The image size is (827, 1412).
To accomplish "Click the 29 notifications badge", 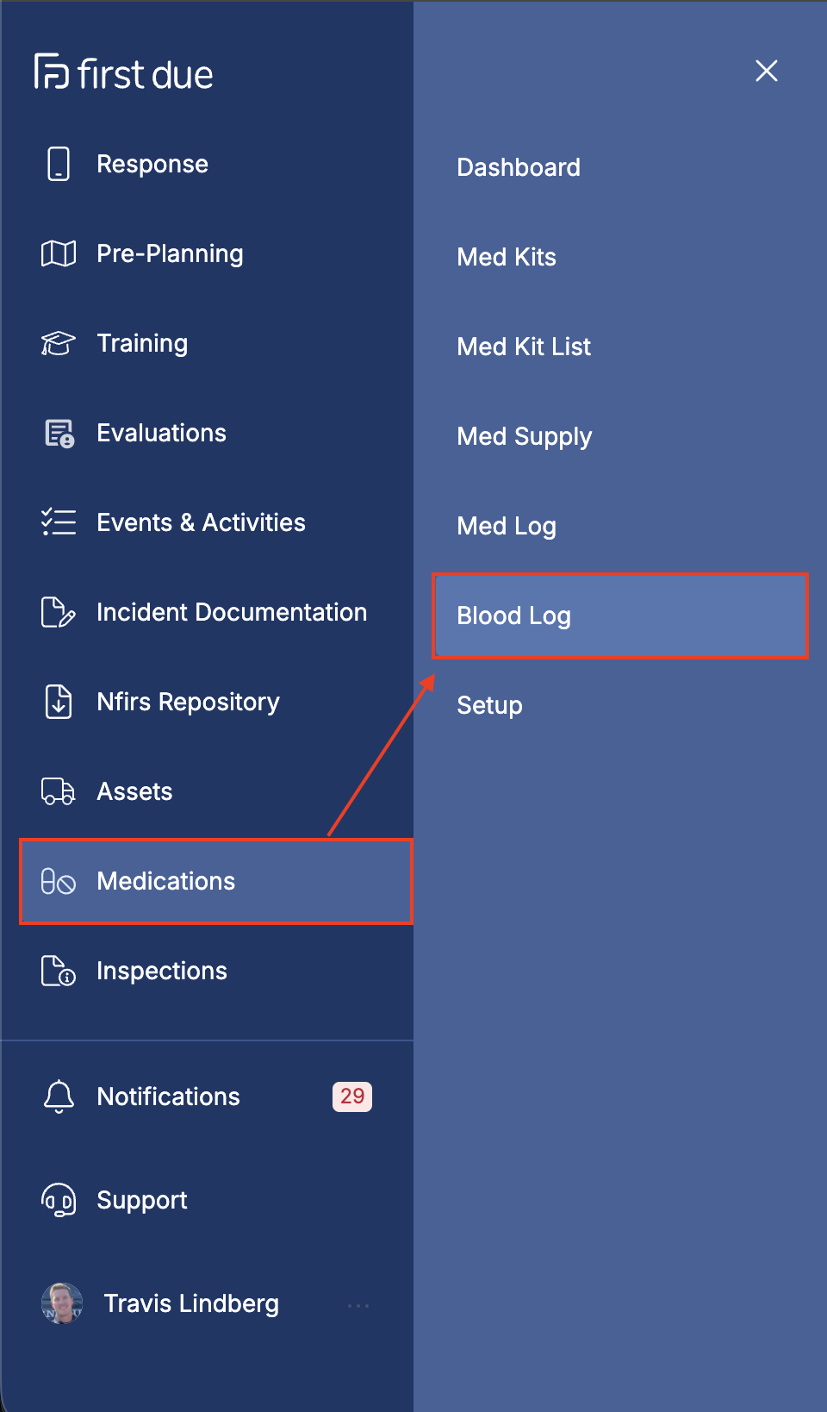I will point(352,1096).
